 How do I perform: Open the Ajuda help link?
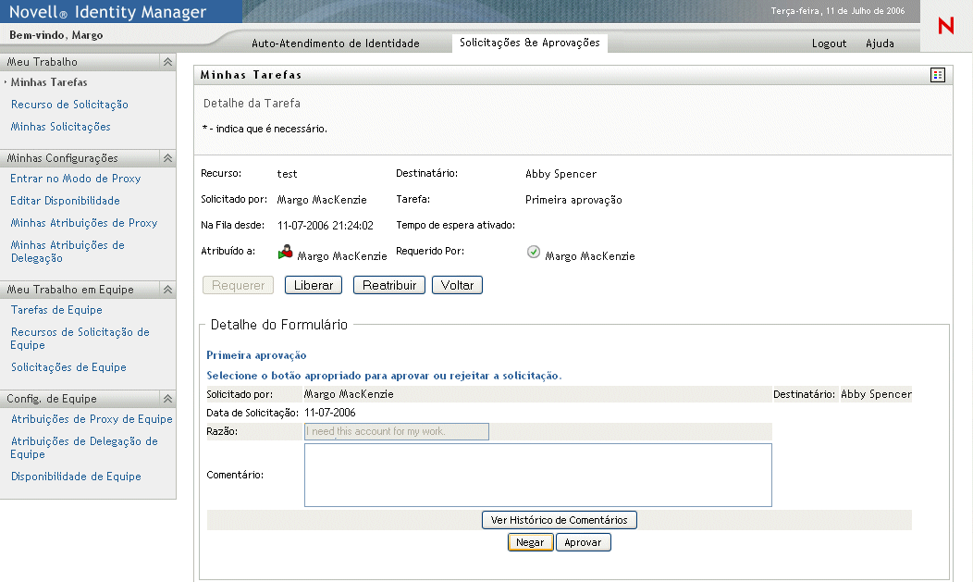(880, 43)
